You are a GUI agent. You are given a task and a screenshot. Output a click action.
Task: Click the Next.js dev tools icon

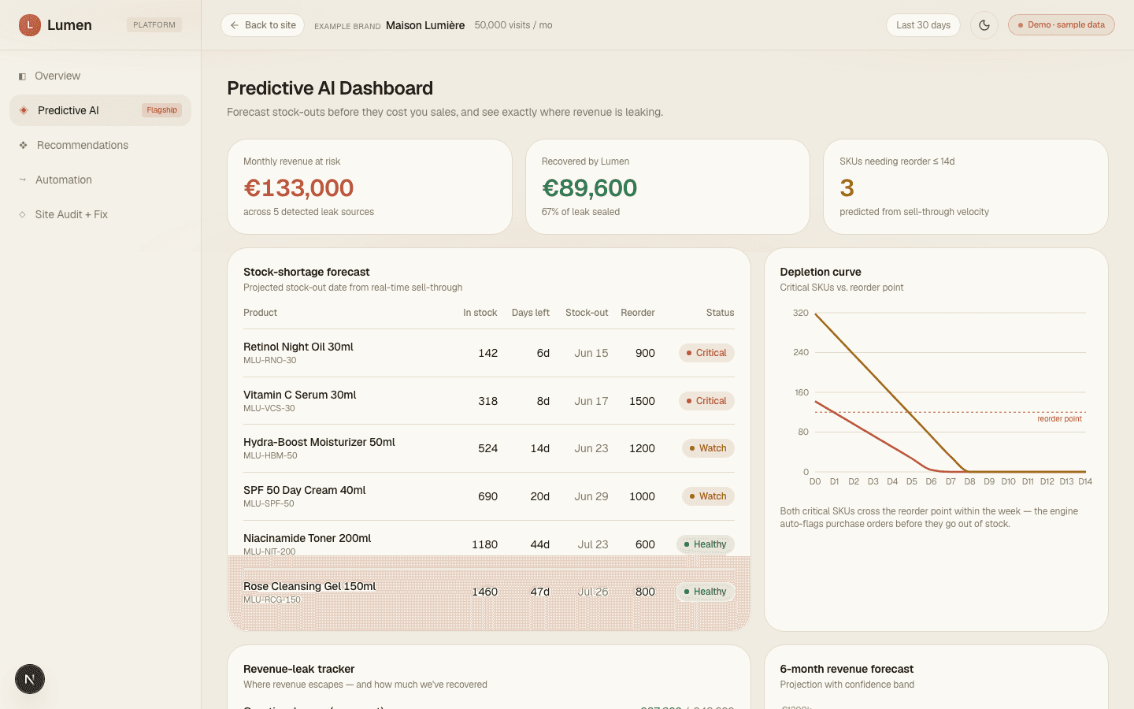tap(30, 679)
